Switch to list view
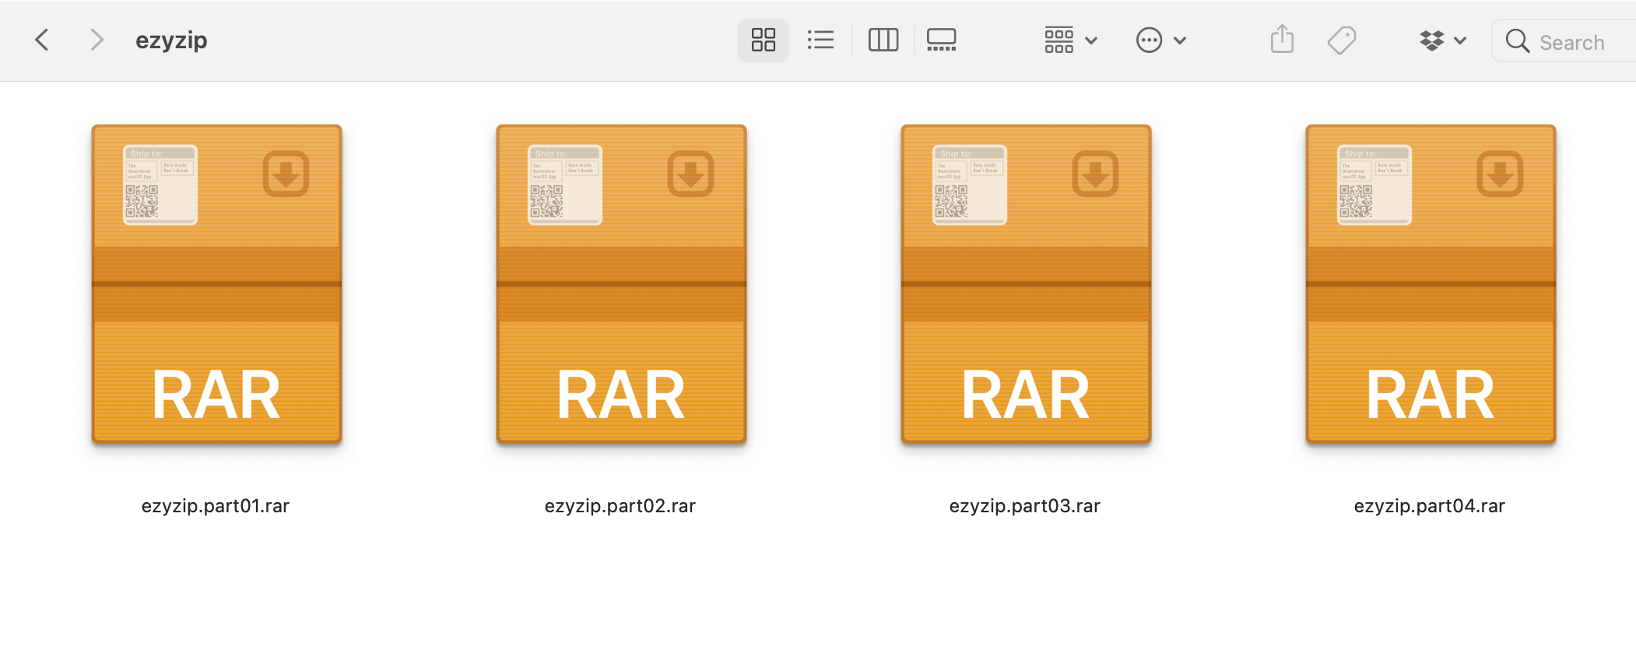This screenshot has width=1636, height=668. [x=820, y=40]
